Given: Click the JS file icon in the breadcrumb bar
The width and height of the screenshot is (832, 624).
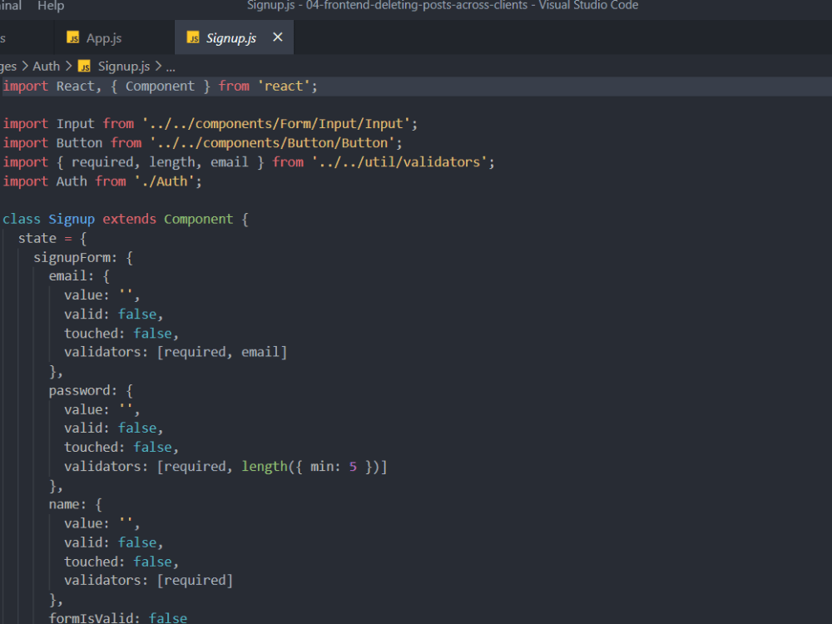Looking at the screenshot, I should point(84,66).
